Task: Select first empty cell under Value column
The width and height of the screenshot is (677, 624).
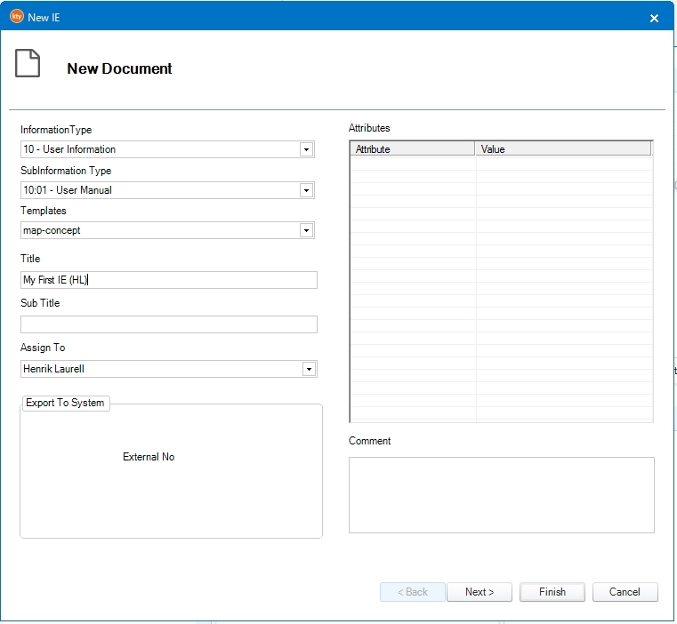Action: (562, 164)
